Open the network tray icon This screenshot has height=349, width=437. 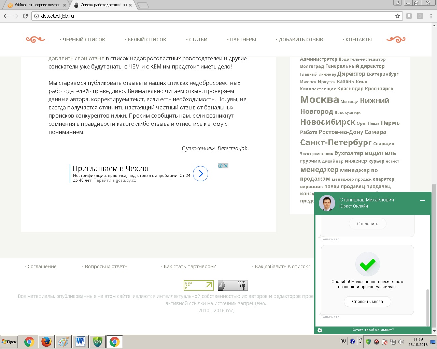[393, 342]
